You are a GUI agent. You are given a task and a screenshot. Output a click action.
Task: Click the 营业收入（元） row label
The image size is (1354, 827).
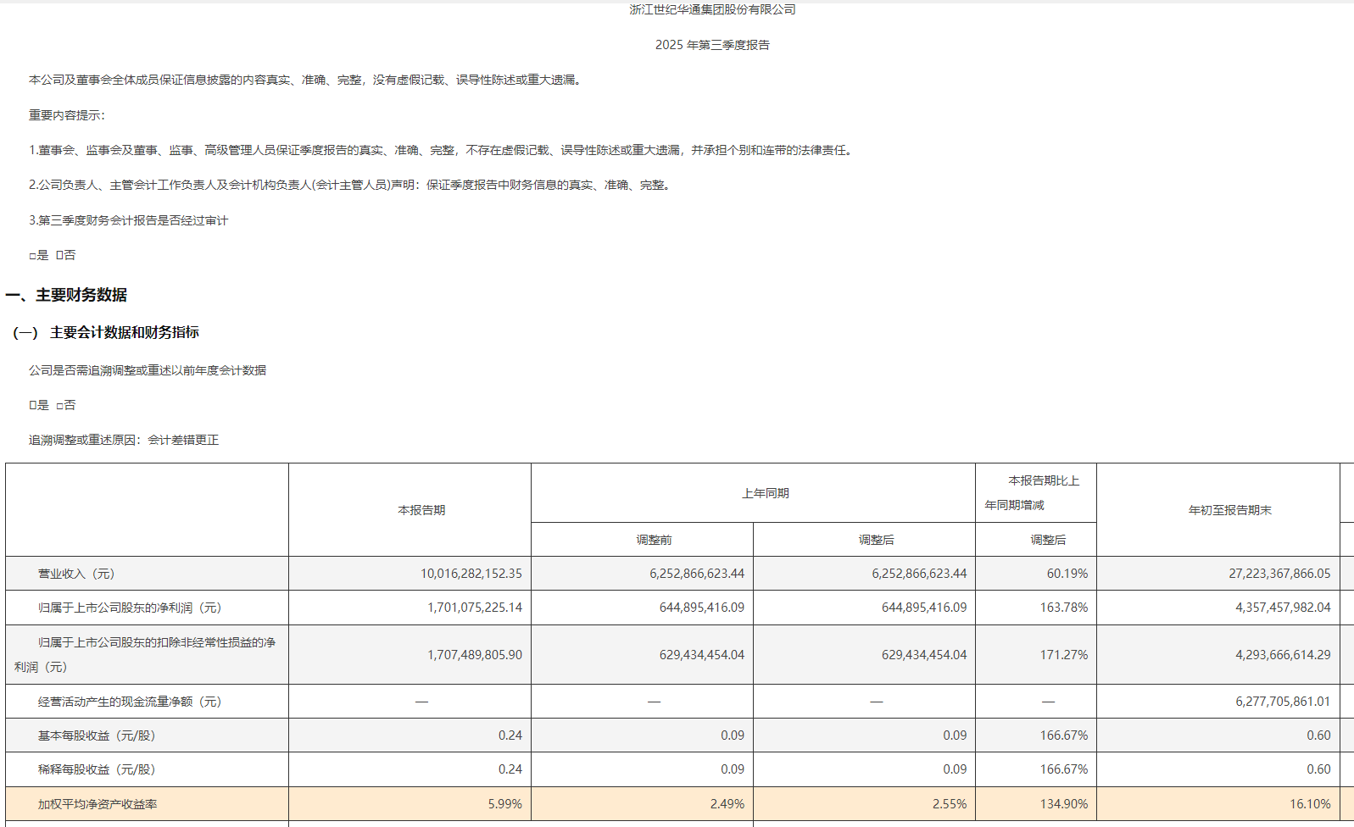(x=76, y=574)
